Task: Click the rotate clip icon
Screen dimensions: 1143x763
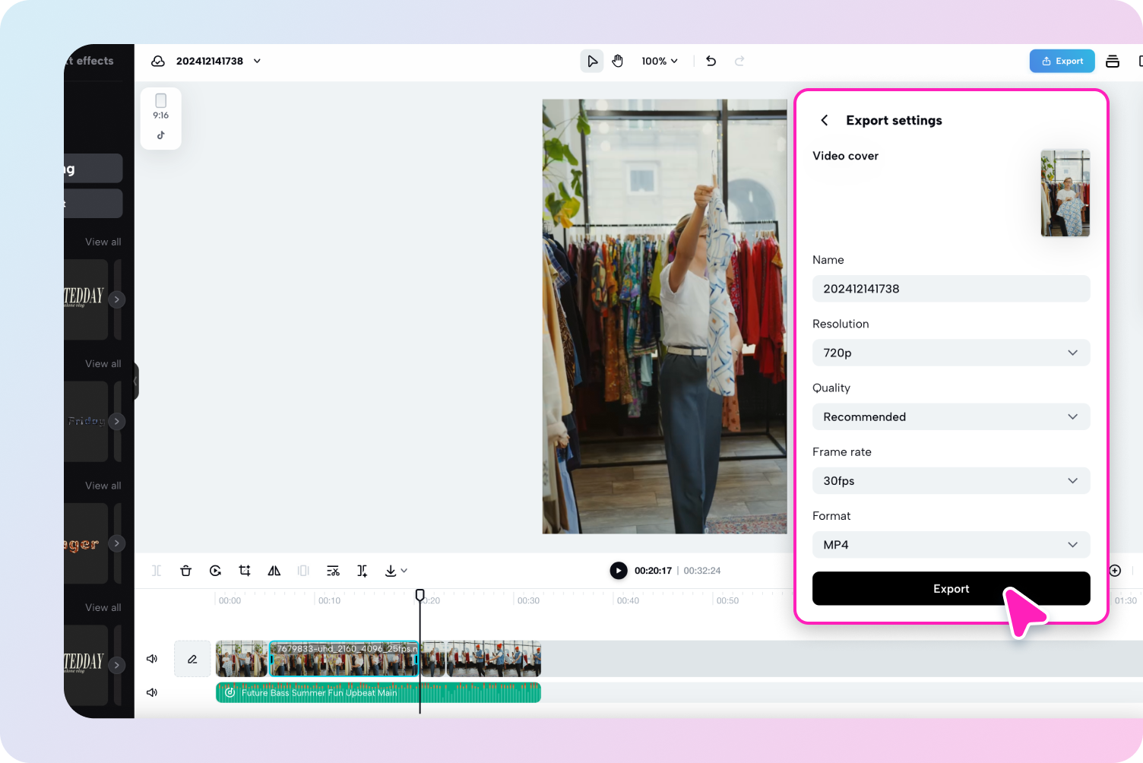Action: [216, 570]
